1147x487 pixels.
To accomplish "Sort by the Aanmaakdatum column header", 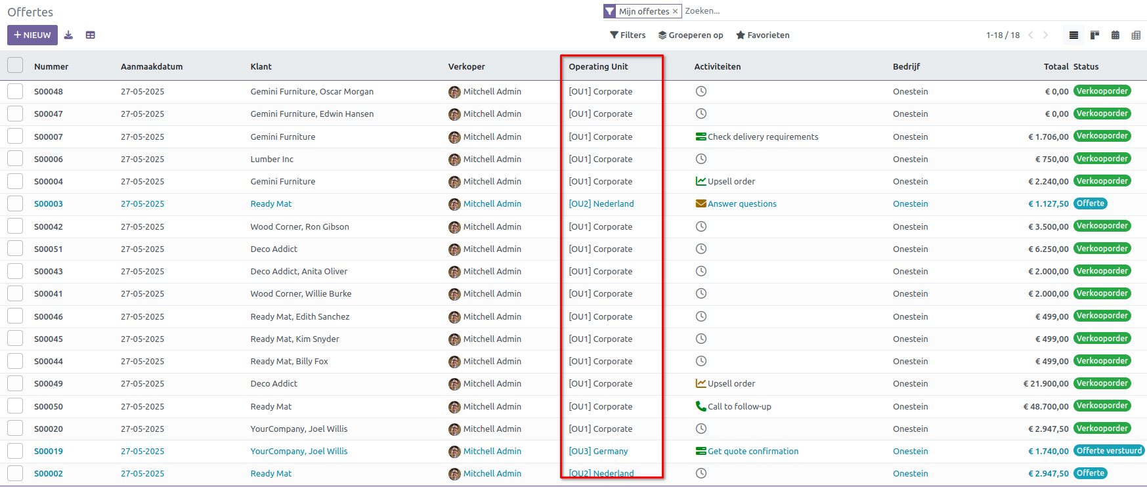I will (x=152, y=67).
